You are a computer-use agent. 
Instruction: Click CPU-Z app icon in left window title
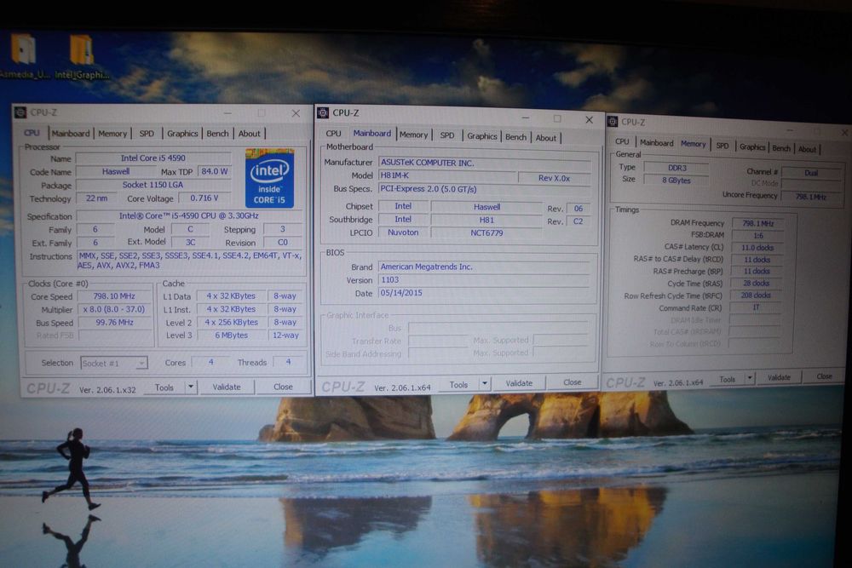(20, 112)
